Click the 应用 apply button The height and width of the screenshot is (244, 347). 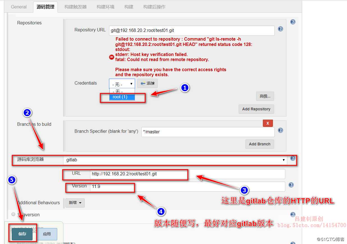pyautogui.click(x=47, y=234)
